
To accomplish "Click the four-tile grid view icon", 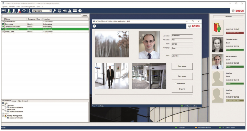I will [75, 11].
